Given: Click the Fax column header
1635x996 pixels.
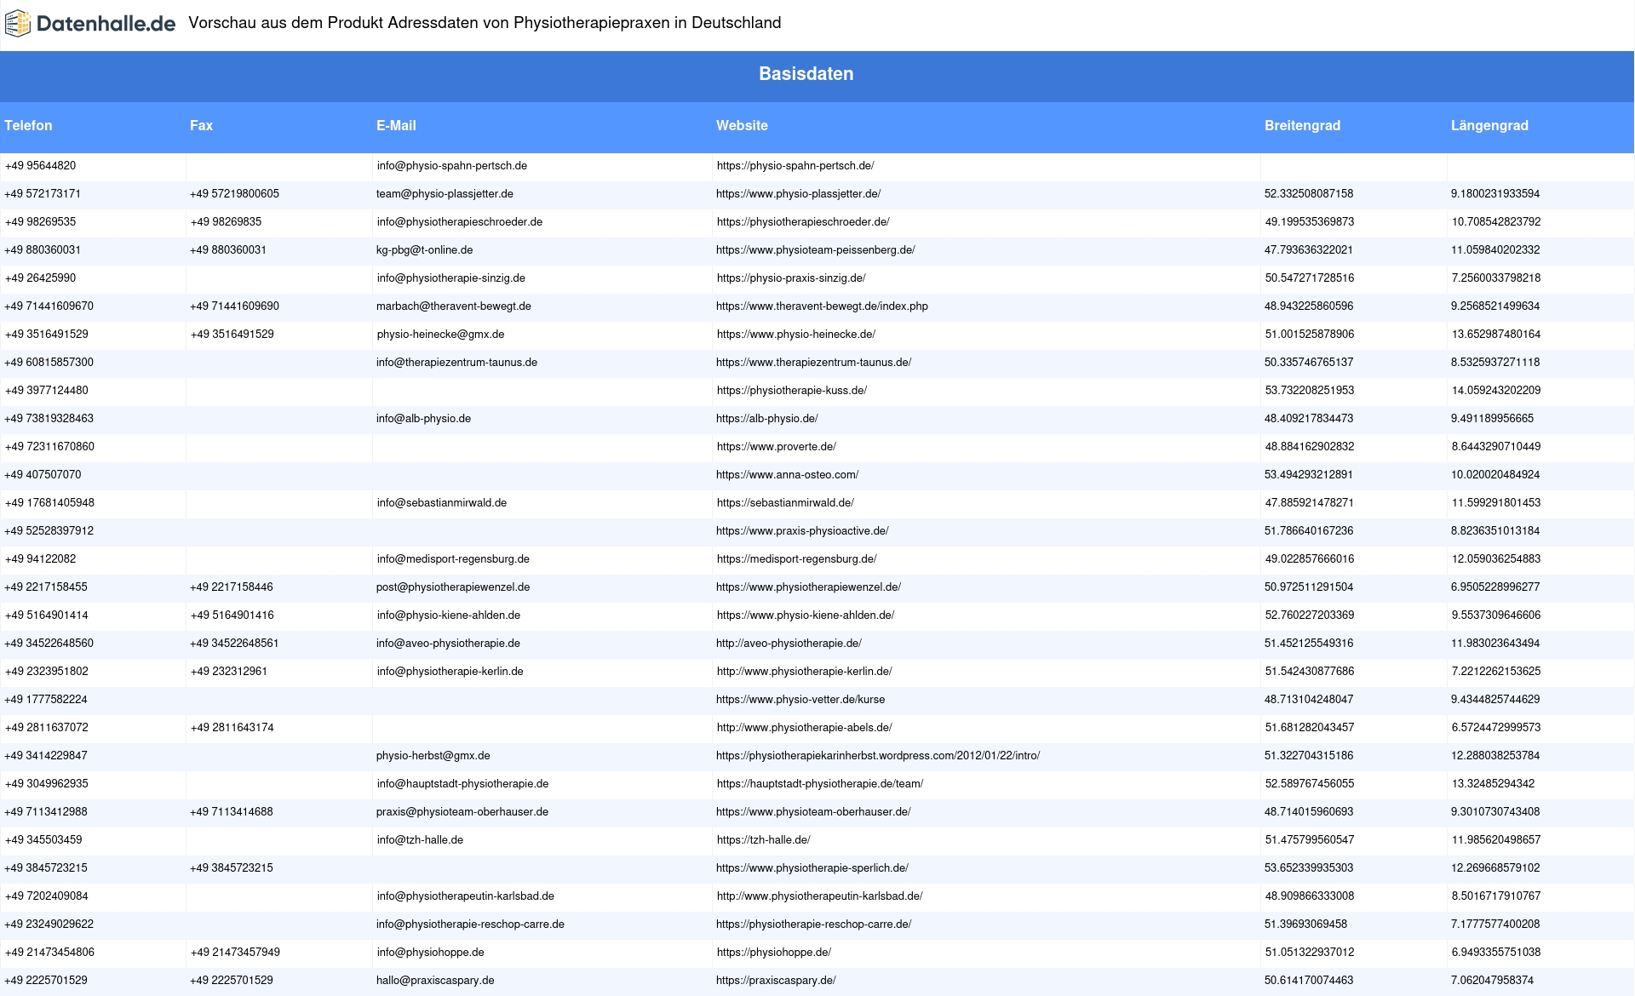Looking at the screenshot, I should click(201, 125).
